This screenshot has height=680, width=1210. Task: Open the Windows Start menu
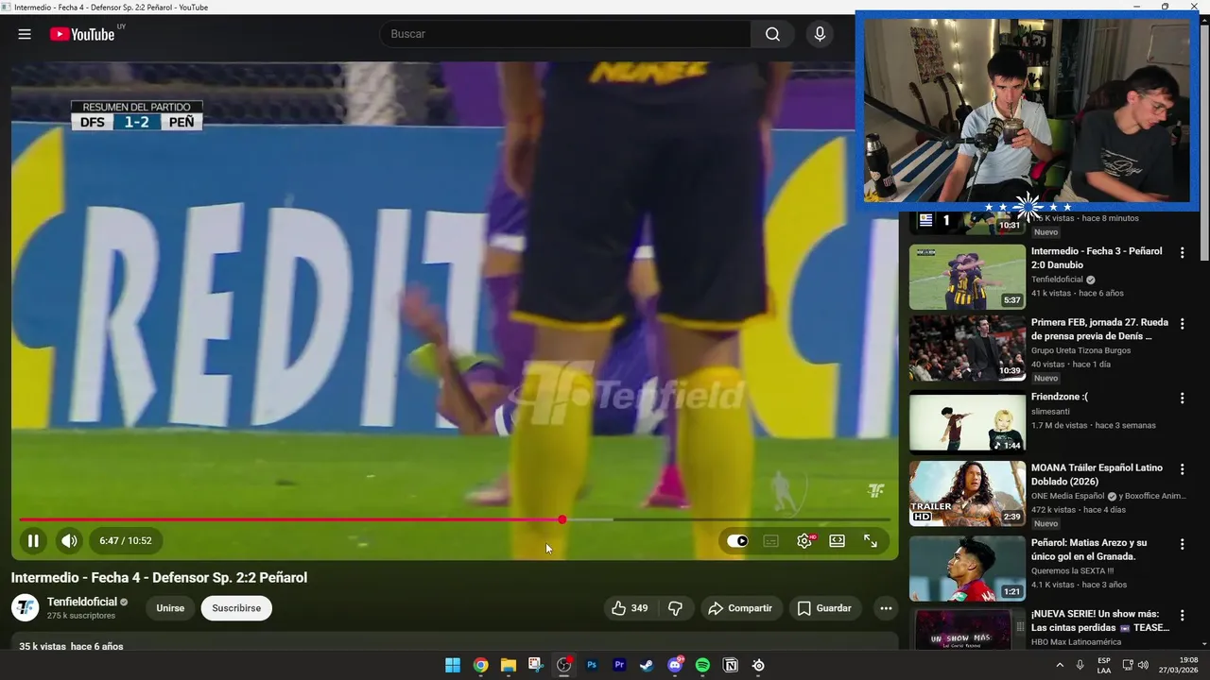(453, 665)
